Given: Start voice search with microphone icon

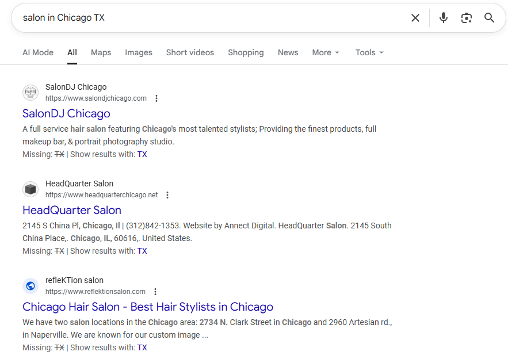Looking at the screenshot, I should pos(443,18).
